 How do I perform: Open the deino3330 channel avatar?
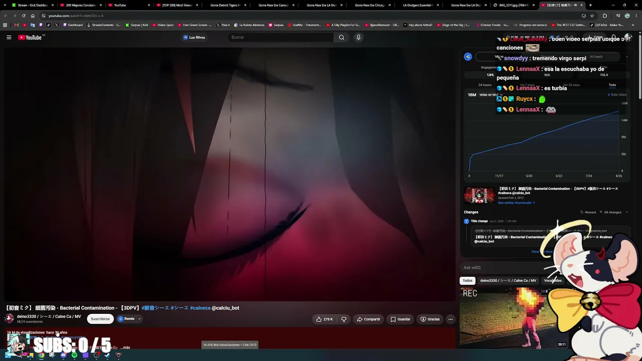click(x=9, y=318)
